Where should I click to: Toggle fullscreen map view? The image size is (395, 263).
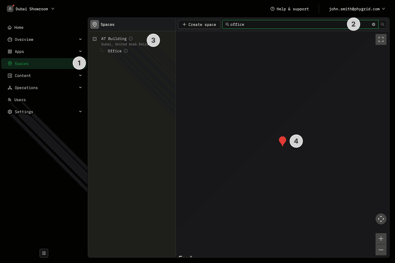[381, 39]
